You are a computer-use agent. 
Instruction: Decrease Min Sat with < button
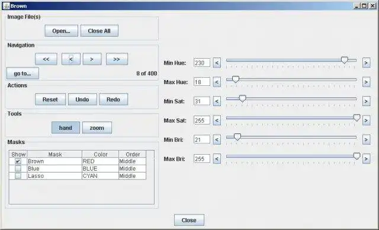point(217,101)
